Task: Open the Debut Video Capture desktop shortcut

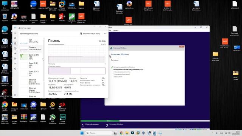Action: [5, 81]
